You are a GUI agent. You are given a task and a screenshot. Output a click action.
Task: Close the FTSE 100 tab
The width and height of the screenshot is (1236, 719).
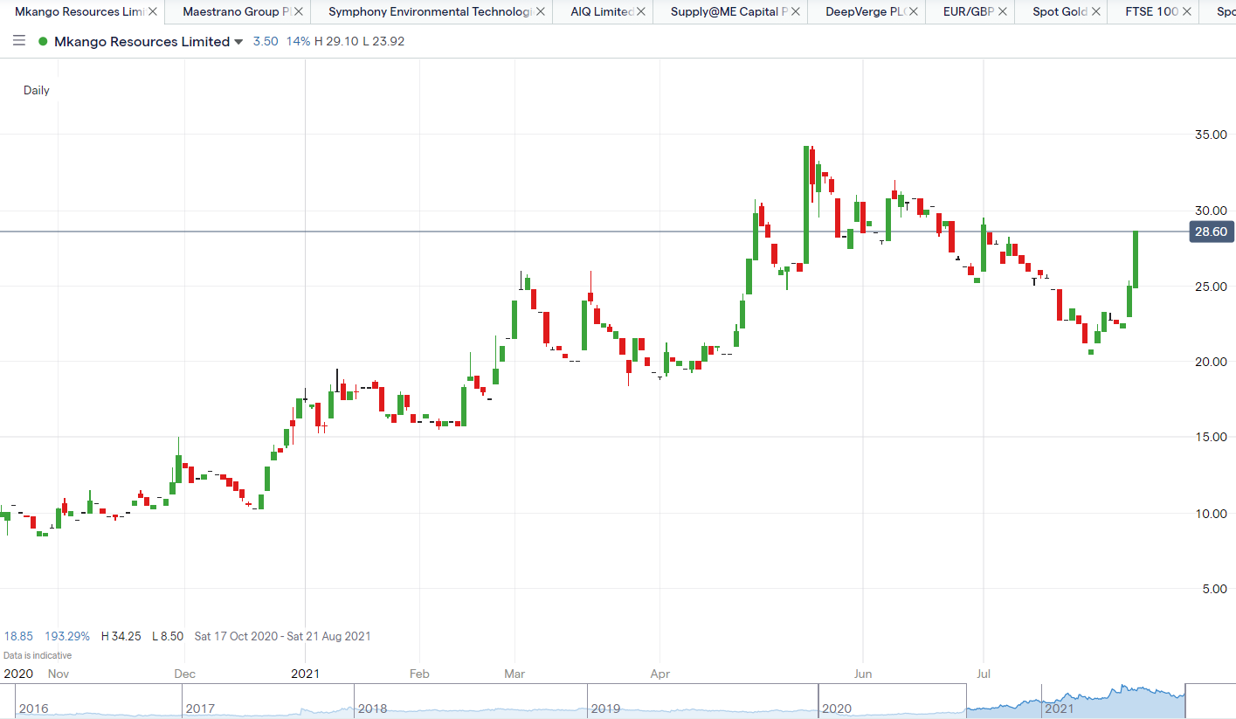coord(1187,12)
